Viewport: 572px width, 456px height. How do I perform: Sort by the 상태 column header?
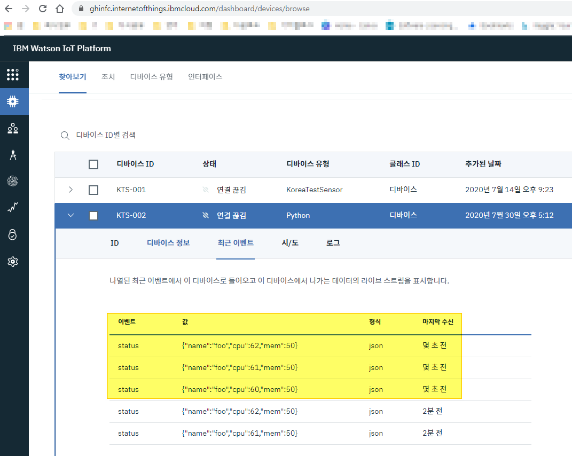pyautogui.click(x=209, y=164)
